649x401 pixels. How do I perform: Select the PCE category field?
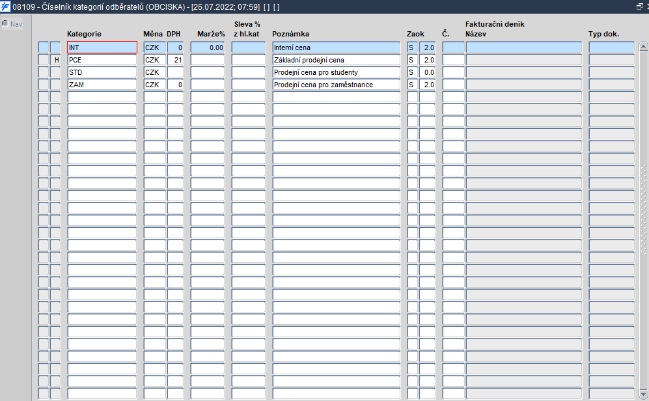102,60
